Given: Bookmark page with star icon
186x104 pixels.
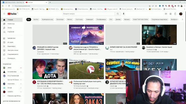Looking at the screenshot, I should 156,6.
